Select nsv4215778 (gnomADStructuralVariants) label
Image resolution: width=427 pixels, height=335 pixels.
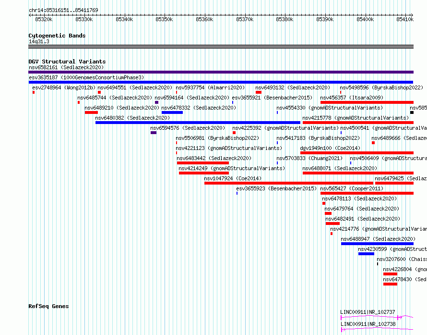(356, 118)
